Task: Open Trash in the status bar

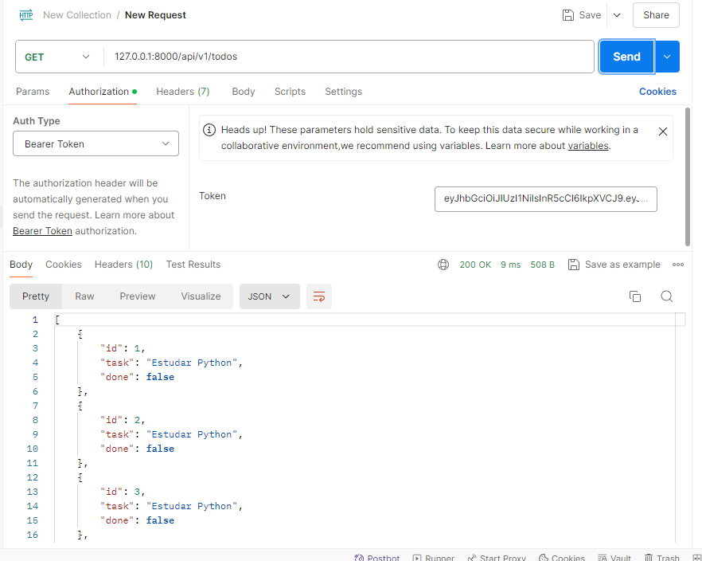Action: 662,558
